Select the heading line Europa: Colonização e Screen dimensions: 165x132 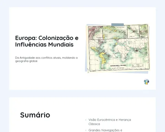tap(47, 38)
